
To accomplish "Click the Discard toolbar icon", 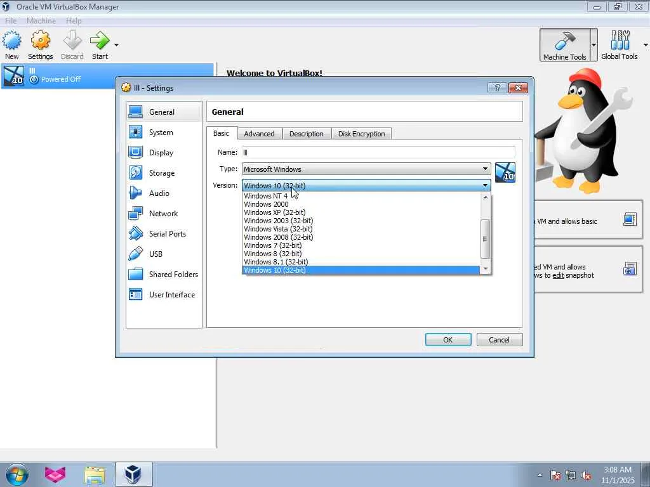I will [x=72, y=45].
